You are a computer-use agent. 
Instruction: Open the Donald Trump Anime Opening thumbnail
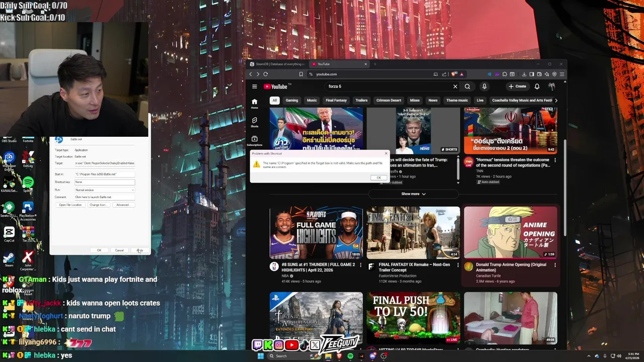(x=511, y=232)
